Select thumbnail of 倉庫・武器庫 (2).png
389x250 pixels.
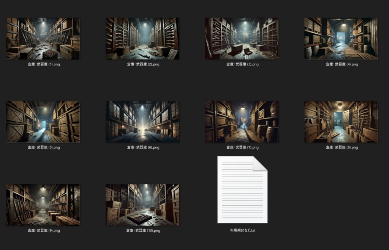click(142, 38)
